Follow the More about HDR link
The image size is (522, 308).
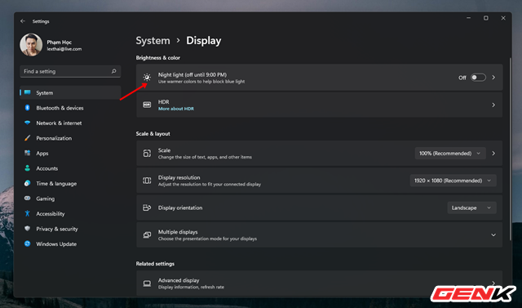pyautogui.click(x=176, y=109)
